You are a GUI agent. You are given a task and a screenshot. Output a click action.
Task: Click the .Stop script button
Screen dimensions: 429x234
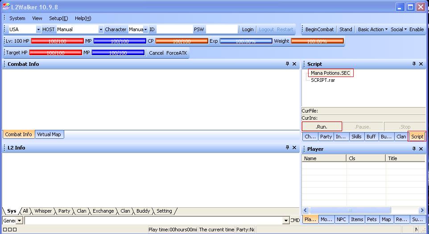[x=404, y=127]
